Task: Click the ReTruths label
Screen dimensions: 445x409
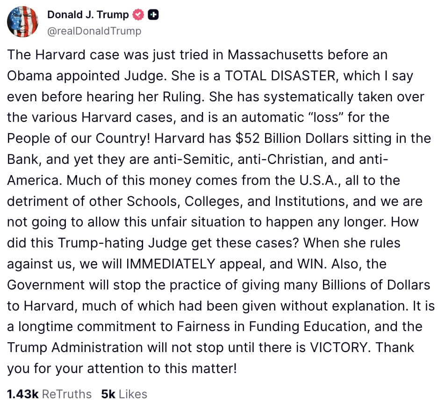Action: [67, 394]
